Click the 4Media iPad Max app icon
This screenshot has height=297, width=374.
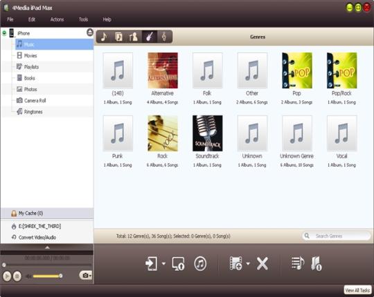coord(6,8)
